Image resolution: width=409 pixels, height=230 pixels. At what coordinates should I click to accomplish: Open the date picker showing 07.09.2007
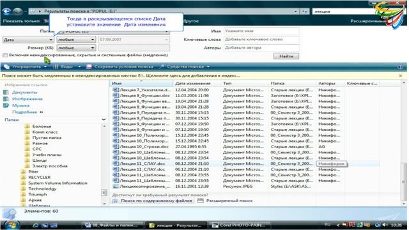134,40
